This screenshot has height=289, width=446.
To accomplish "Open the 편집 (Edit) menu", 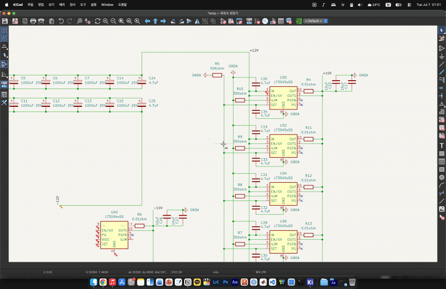I will (x=41, y=5).
